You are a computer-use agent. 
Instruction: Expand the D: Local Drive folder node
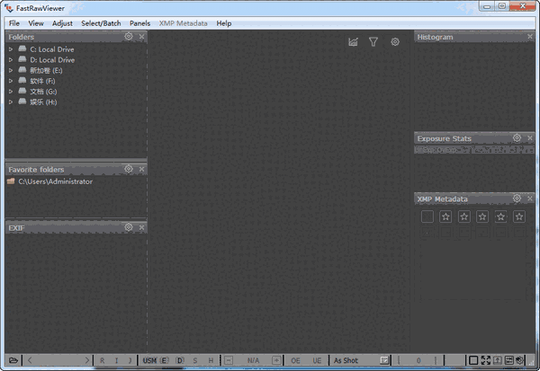pos(11,60)
